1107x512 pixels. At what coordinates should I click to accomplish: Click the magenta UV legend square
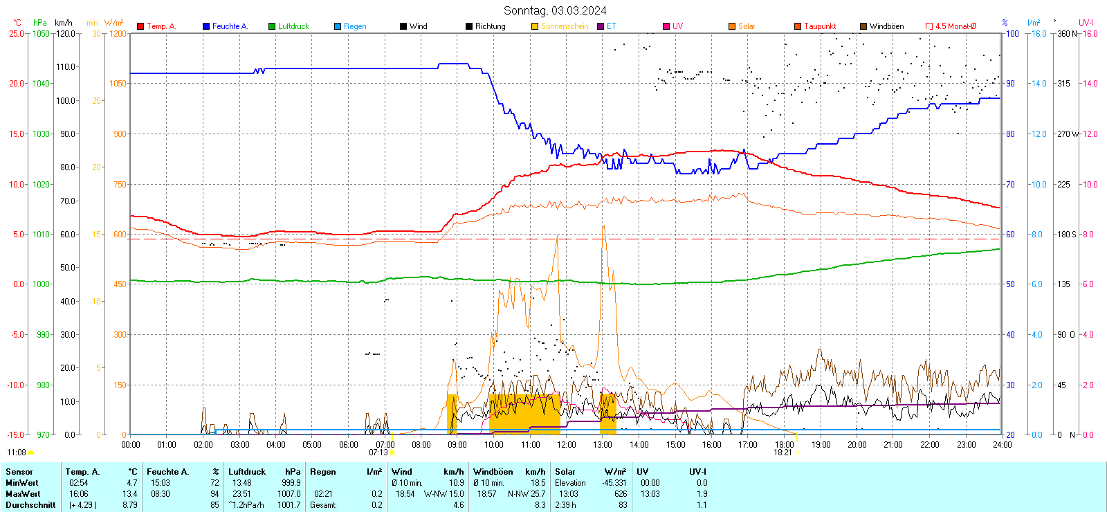point(666,26)
